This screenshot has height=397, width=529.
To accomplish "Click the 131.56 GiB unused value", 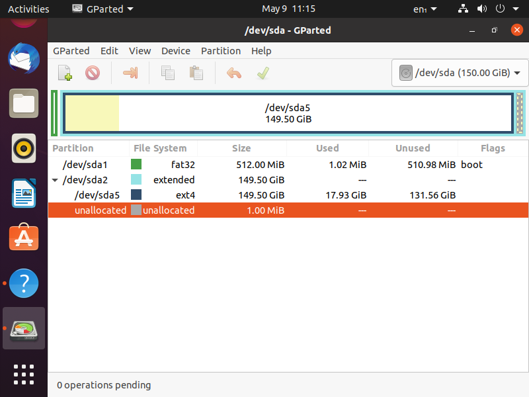I will (x=432, y=195).
